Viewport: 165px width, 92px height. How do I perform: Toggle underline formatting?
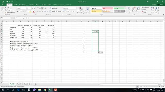pos(22,11)
